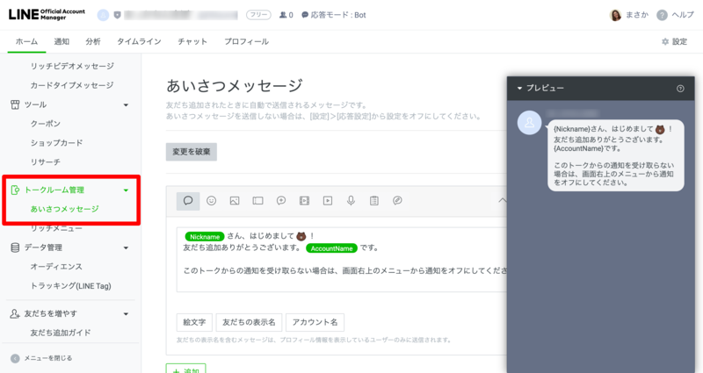Collapse the ツール section arrow
The height and width of the screenshot is (373, 703).
coord(126,104)
